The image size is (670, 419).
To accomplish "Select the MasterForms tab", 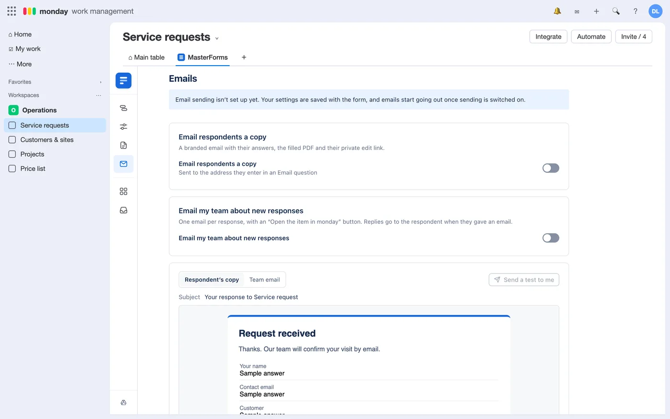I will click(202, 57).
